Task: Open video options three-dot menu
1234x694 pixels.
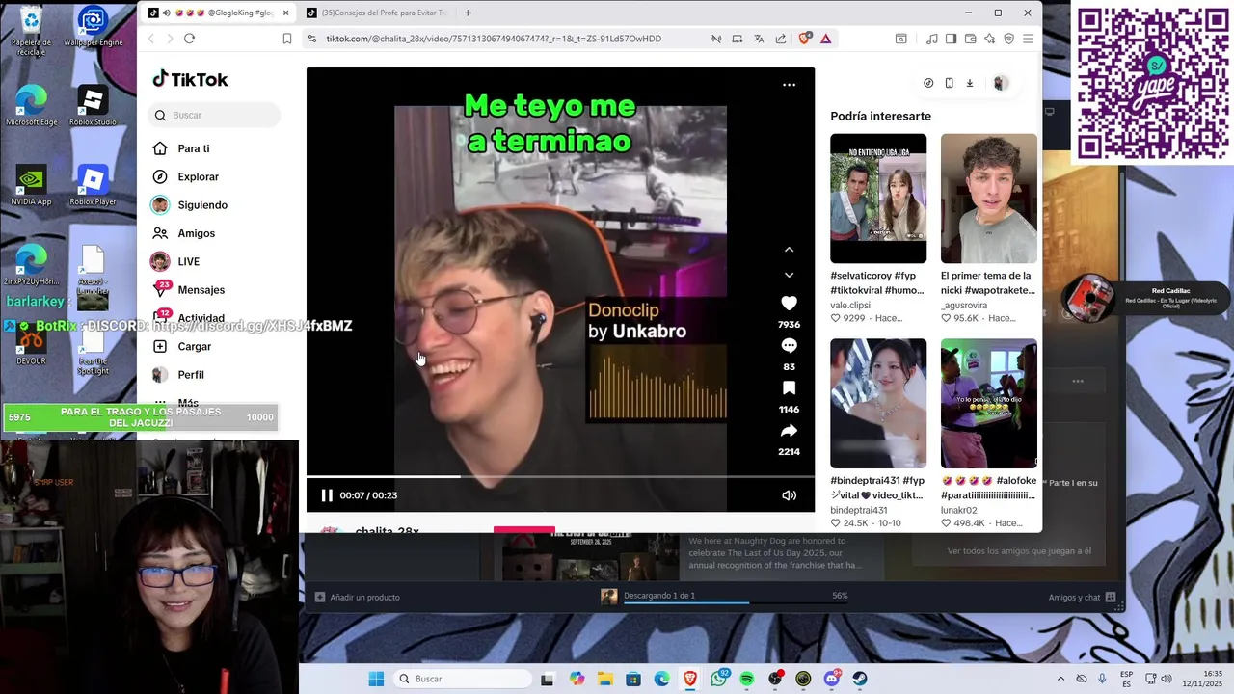Action: [789, 85]
